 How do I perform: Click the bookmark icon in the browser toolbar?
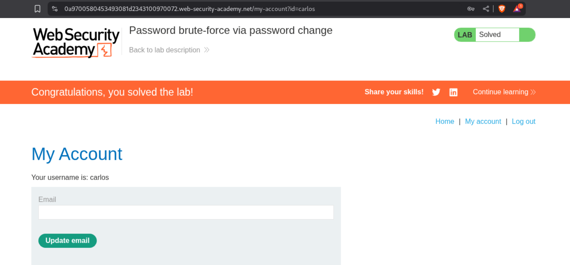[38, 9]
